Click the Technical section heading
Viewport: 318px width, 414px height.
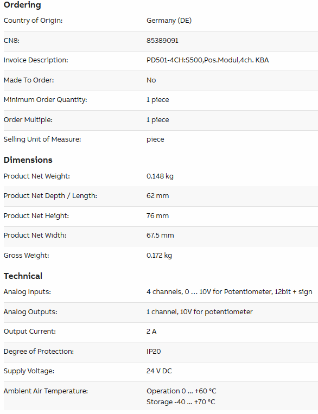(23, 276)
